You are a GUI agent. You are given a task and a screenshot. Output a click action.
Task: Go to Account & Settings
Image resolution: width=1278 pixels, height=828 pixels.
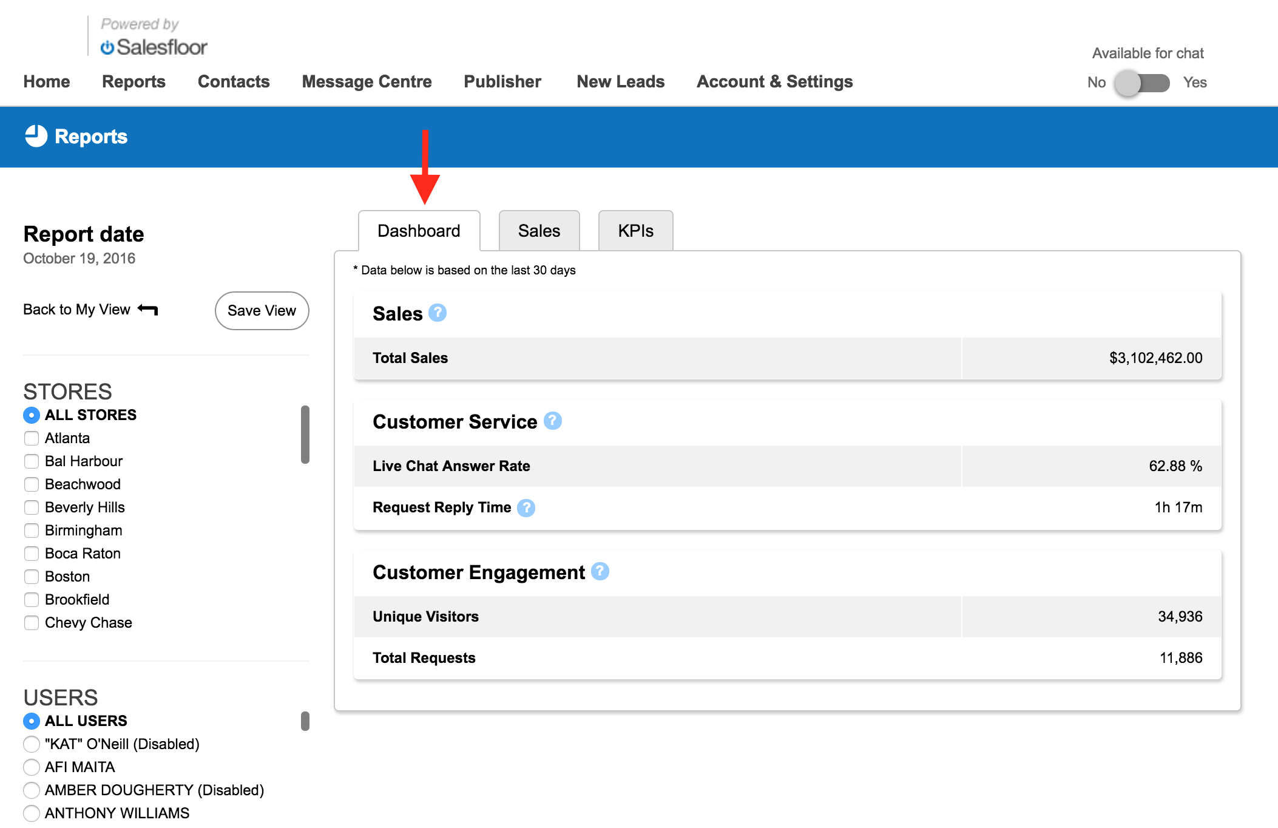coord(774,82)
